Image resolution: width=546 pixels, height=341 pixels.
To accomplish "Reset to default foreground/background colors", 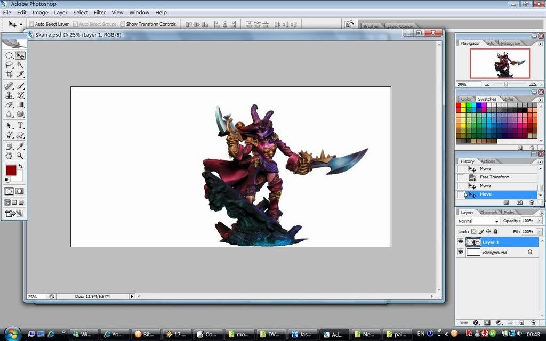I will [6, 180].
